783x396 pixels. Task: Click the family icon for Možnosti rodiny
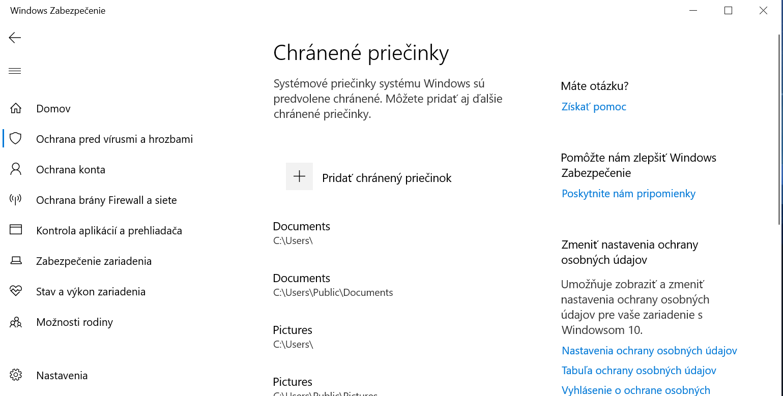tap(16, 322)
